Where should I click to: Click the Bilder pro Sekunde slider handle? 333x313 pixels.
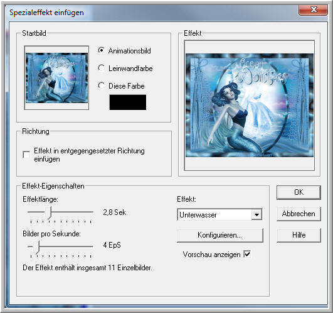(37, 247)
